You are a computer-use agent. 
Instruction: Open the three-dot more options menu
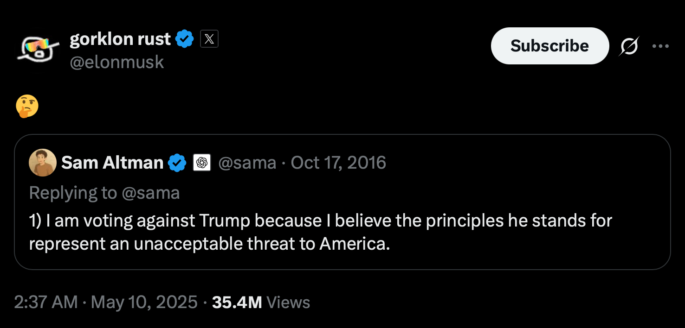coord(660,46)
